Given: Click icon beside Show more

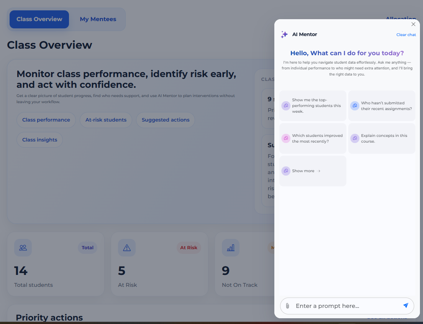Looking at the screenshot, I should [286, 171].
